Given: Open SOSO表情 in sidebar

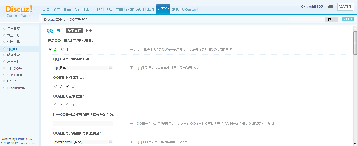Looking at the screenshot, I should pyautogui.click(x=15, y=75).
